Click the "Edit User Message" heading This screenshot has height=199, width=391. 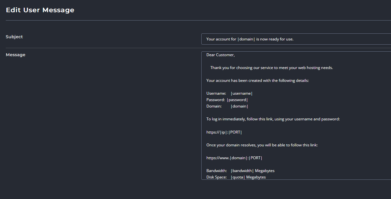(x=40, y=10)
